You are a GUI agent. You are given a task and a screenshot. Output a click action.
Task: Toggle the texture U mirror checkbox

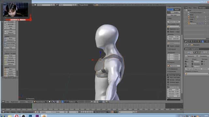[x=202, y=61]
